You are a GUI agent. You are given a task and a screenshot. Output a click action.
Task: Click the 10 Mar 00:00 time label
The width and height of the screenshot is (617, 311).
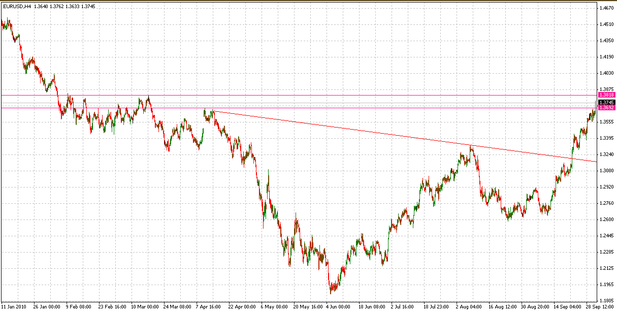coord(145,307)
